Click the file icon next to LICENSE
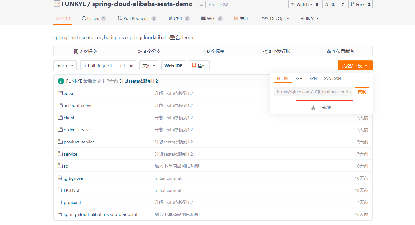This screenshot has width=415, height=225. tap(60, 190)
